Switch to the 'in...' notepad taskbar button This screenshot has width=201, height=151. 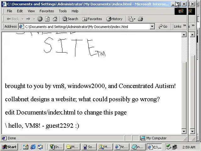point(138,147)
